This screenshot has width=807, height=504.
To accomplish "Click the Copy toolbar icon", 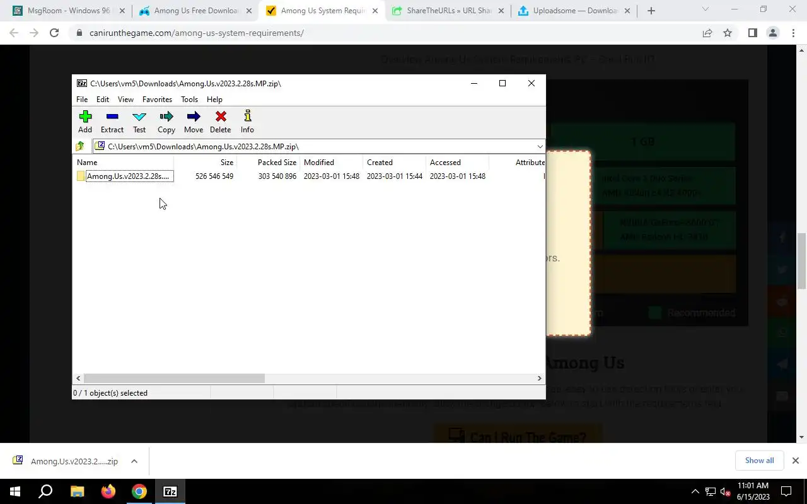I will tap(166, 122).
